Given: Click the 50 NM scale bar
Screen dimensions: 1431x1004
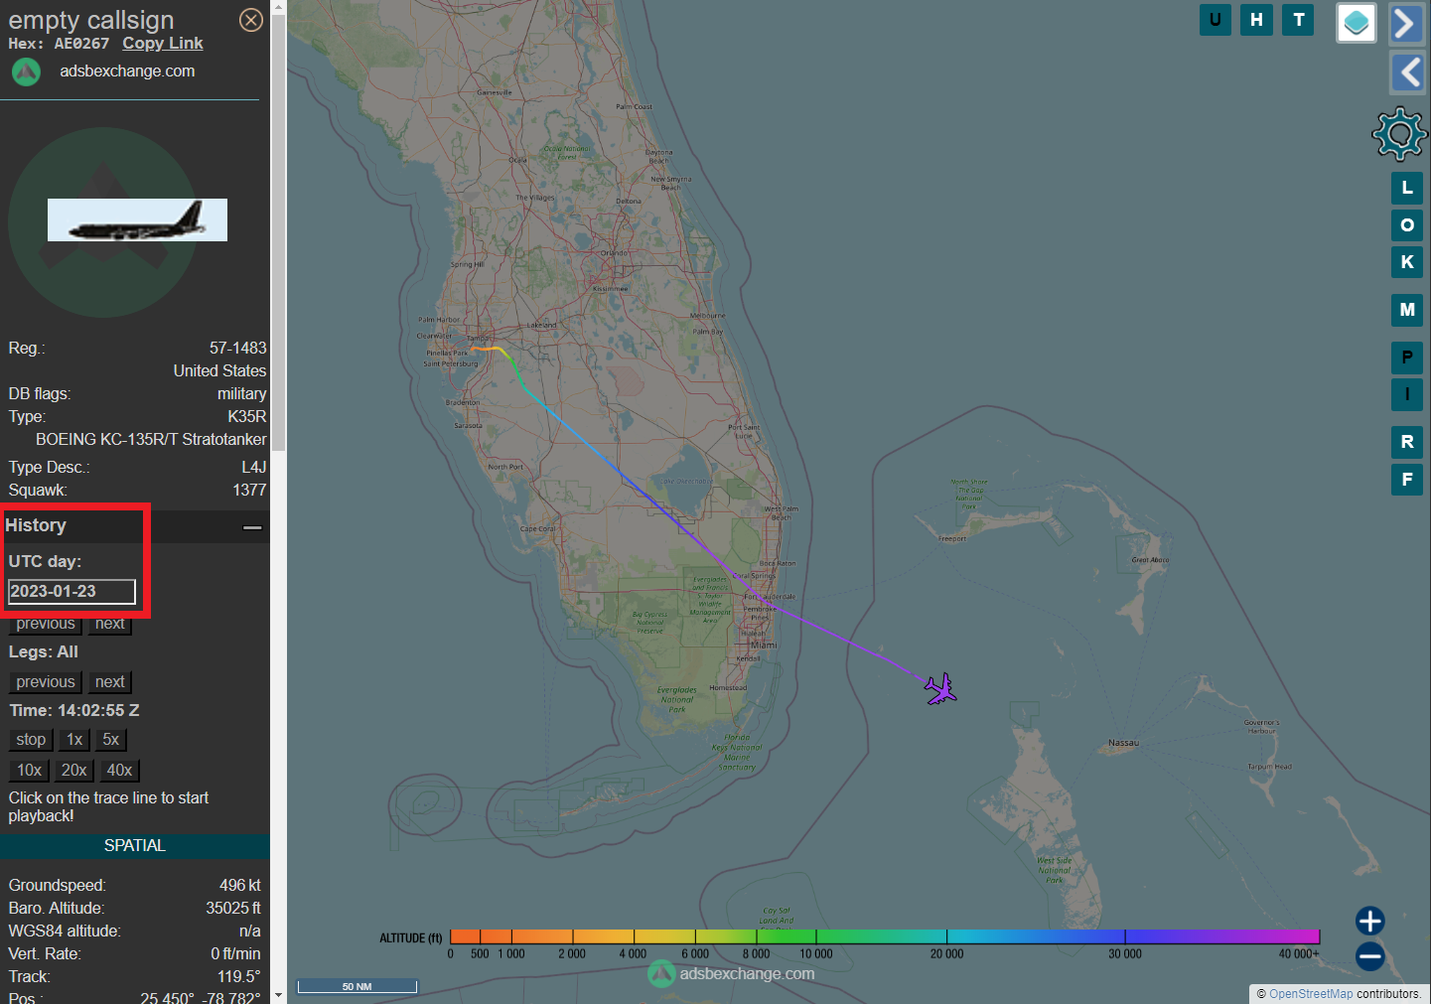Looking at the screenshot, I should point(358,986).
